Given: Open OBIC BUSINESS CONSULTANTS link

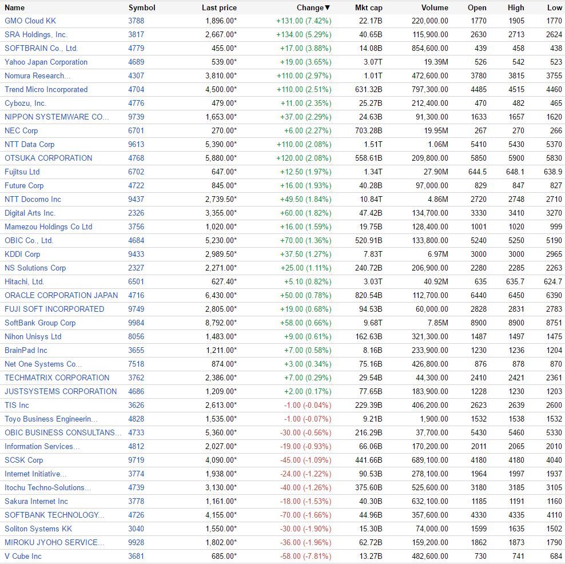Looking at the screenshot, I should point(63,432).
